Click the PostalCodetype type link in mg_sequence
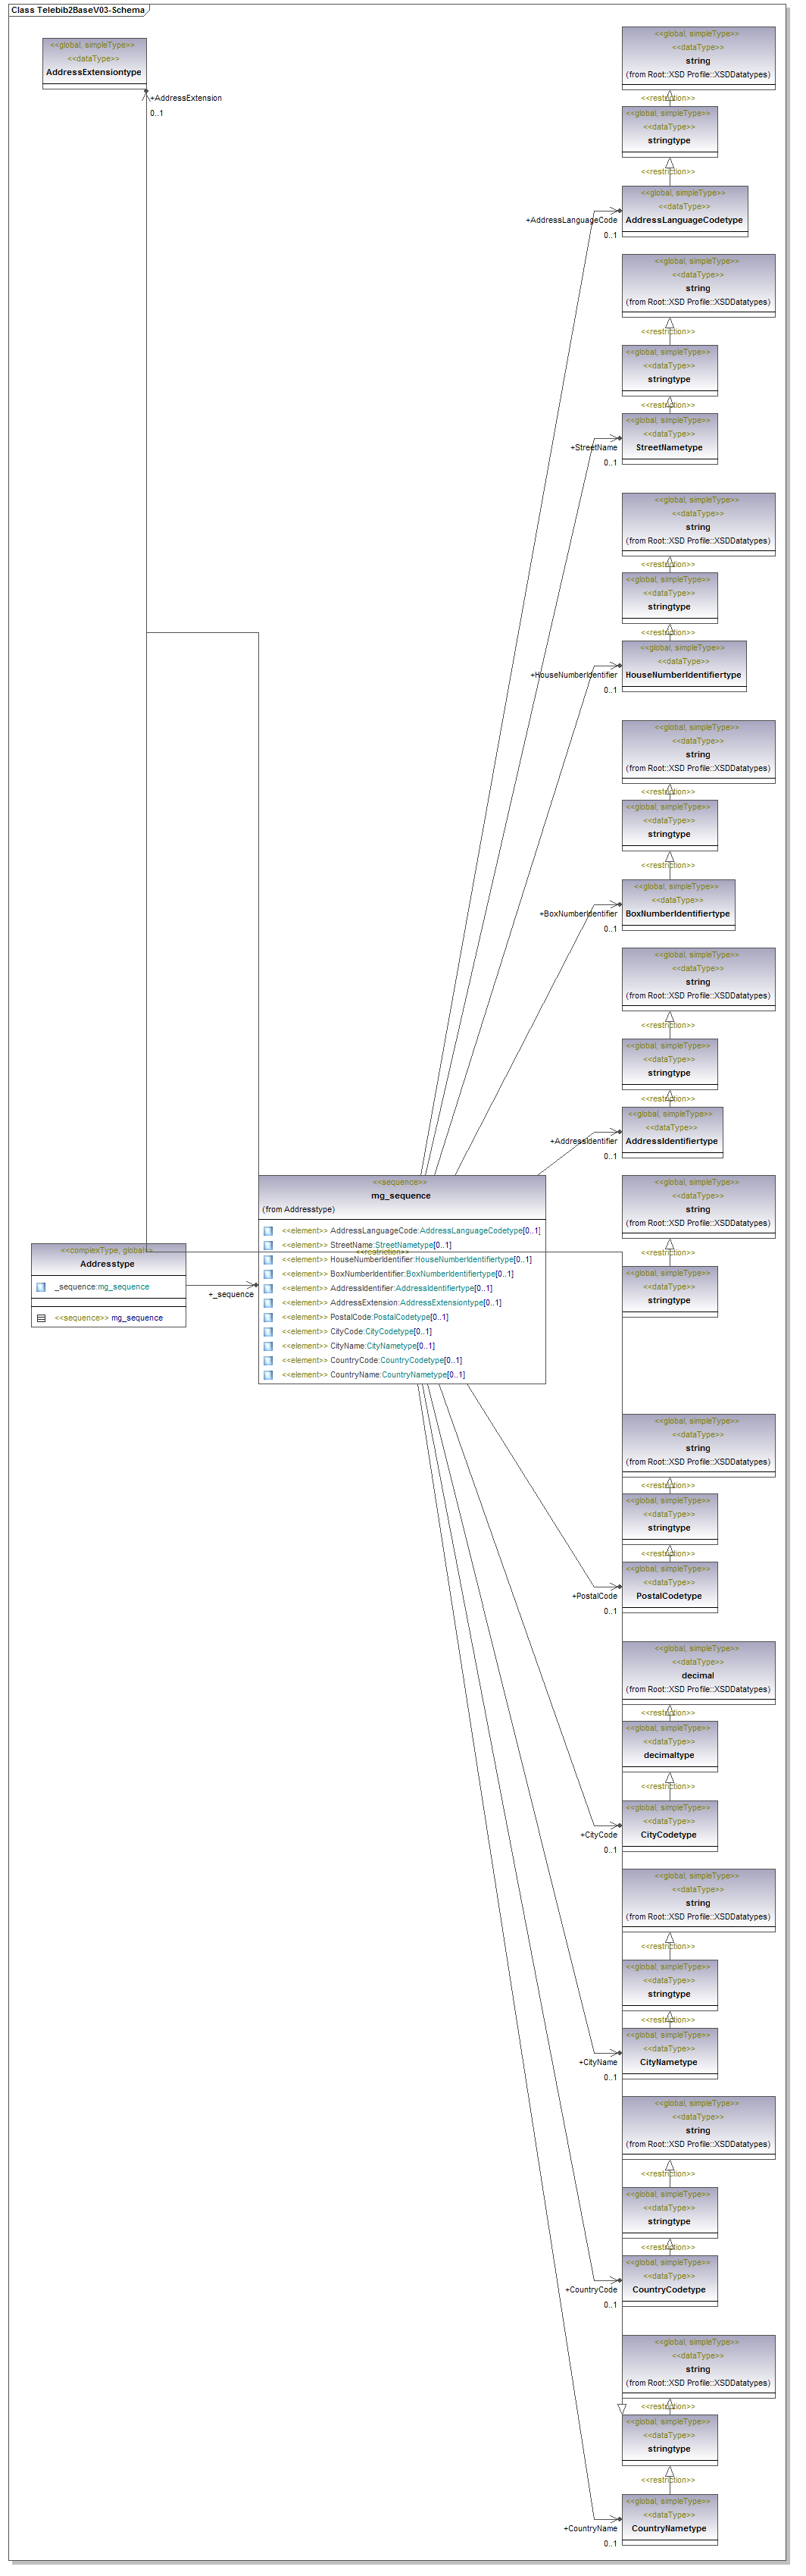The height and width of the screenshot is (2576, 806). 405,1317
